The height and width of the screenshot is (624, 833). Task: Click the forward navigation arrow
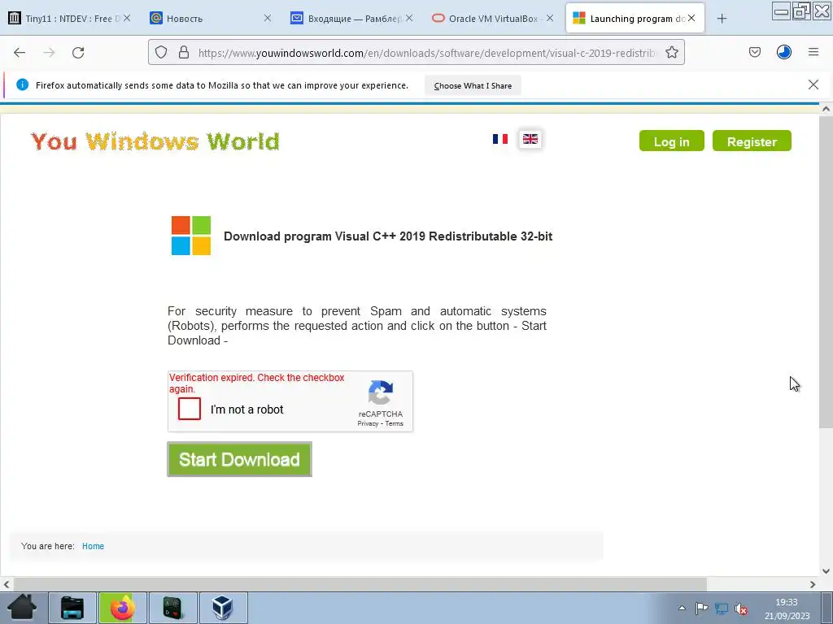pyautogui.click(x=49, y=53)
